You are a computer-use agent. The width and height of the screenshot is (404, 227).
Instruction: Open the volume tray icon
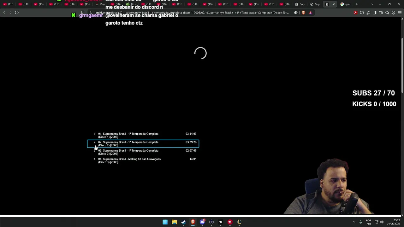click(382, 222)
